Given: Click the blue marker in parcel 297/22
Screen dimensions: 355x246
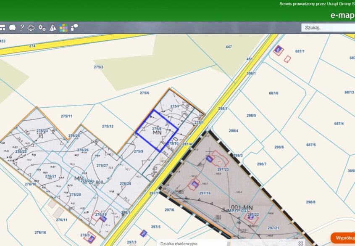Looking at the screenshot, I should coord(251,218).
